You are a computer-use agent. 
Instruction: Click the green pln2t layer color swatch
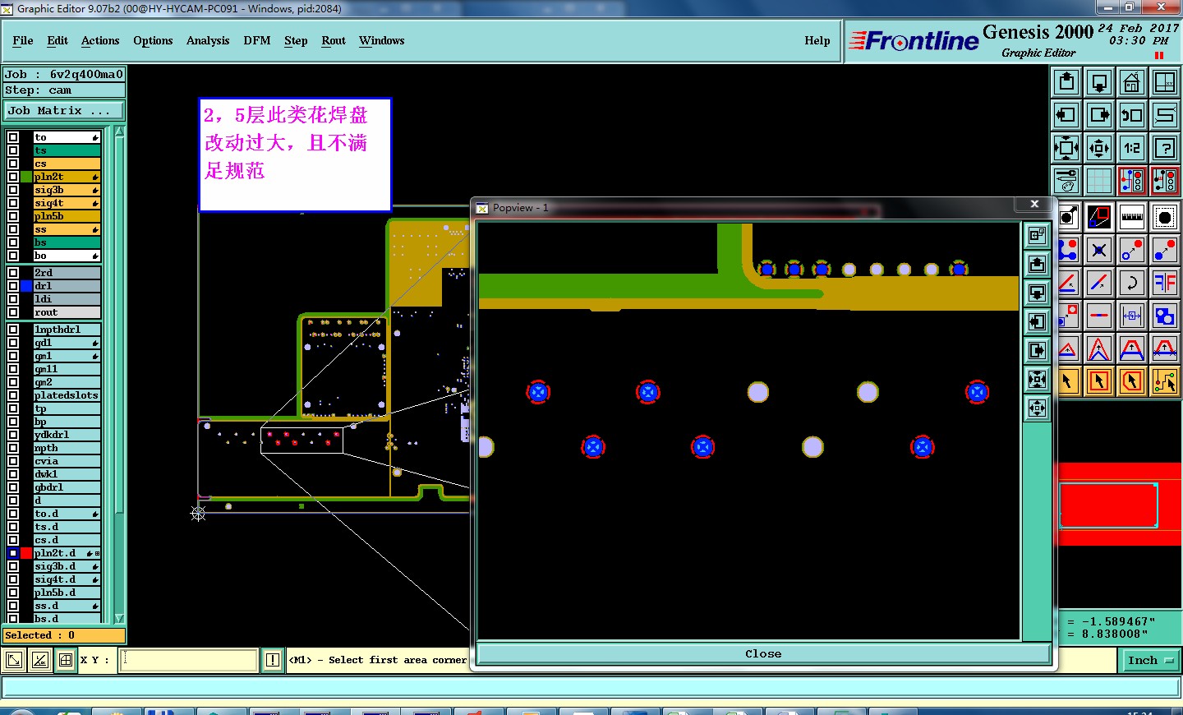[26, 177]
